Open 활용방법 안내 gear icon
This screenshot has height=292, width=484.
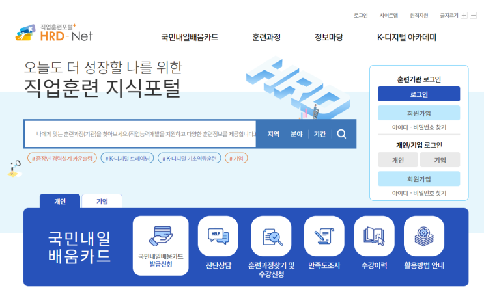[424, 236]
